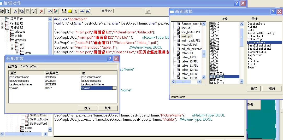Click the copy icon in the toolbar

coord(21,11)
